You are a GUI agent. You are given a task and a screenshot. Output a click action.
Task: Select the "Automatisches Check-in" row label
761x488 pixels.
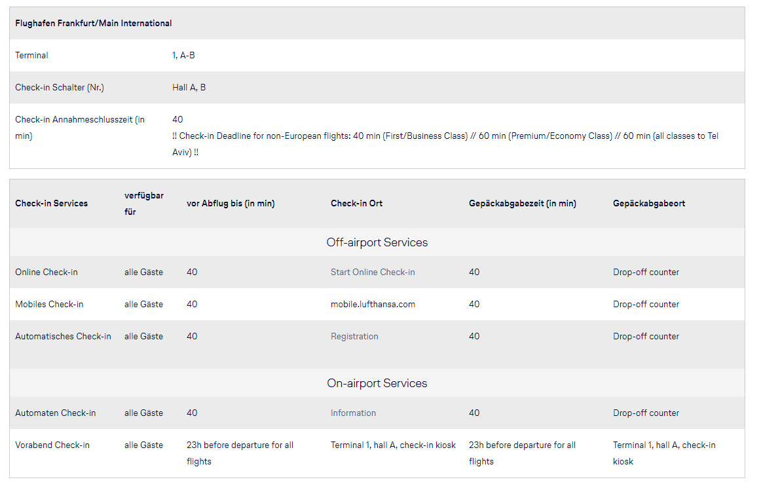[63, 336]
